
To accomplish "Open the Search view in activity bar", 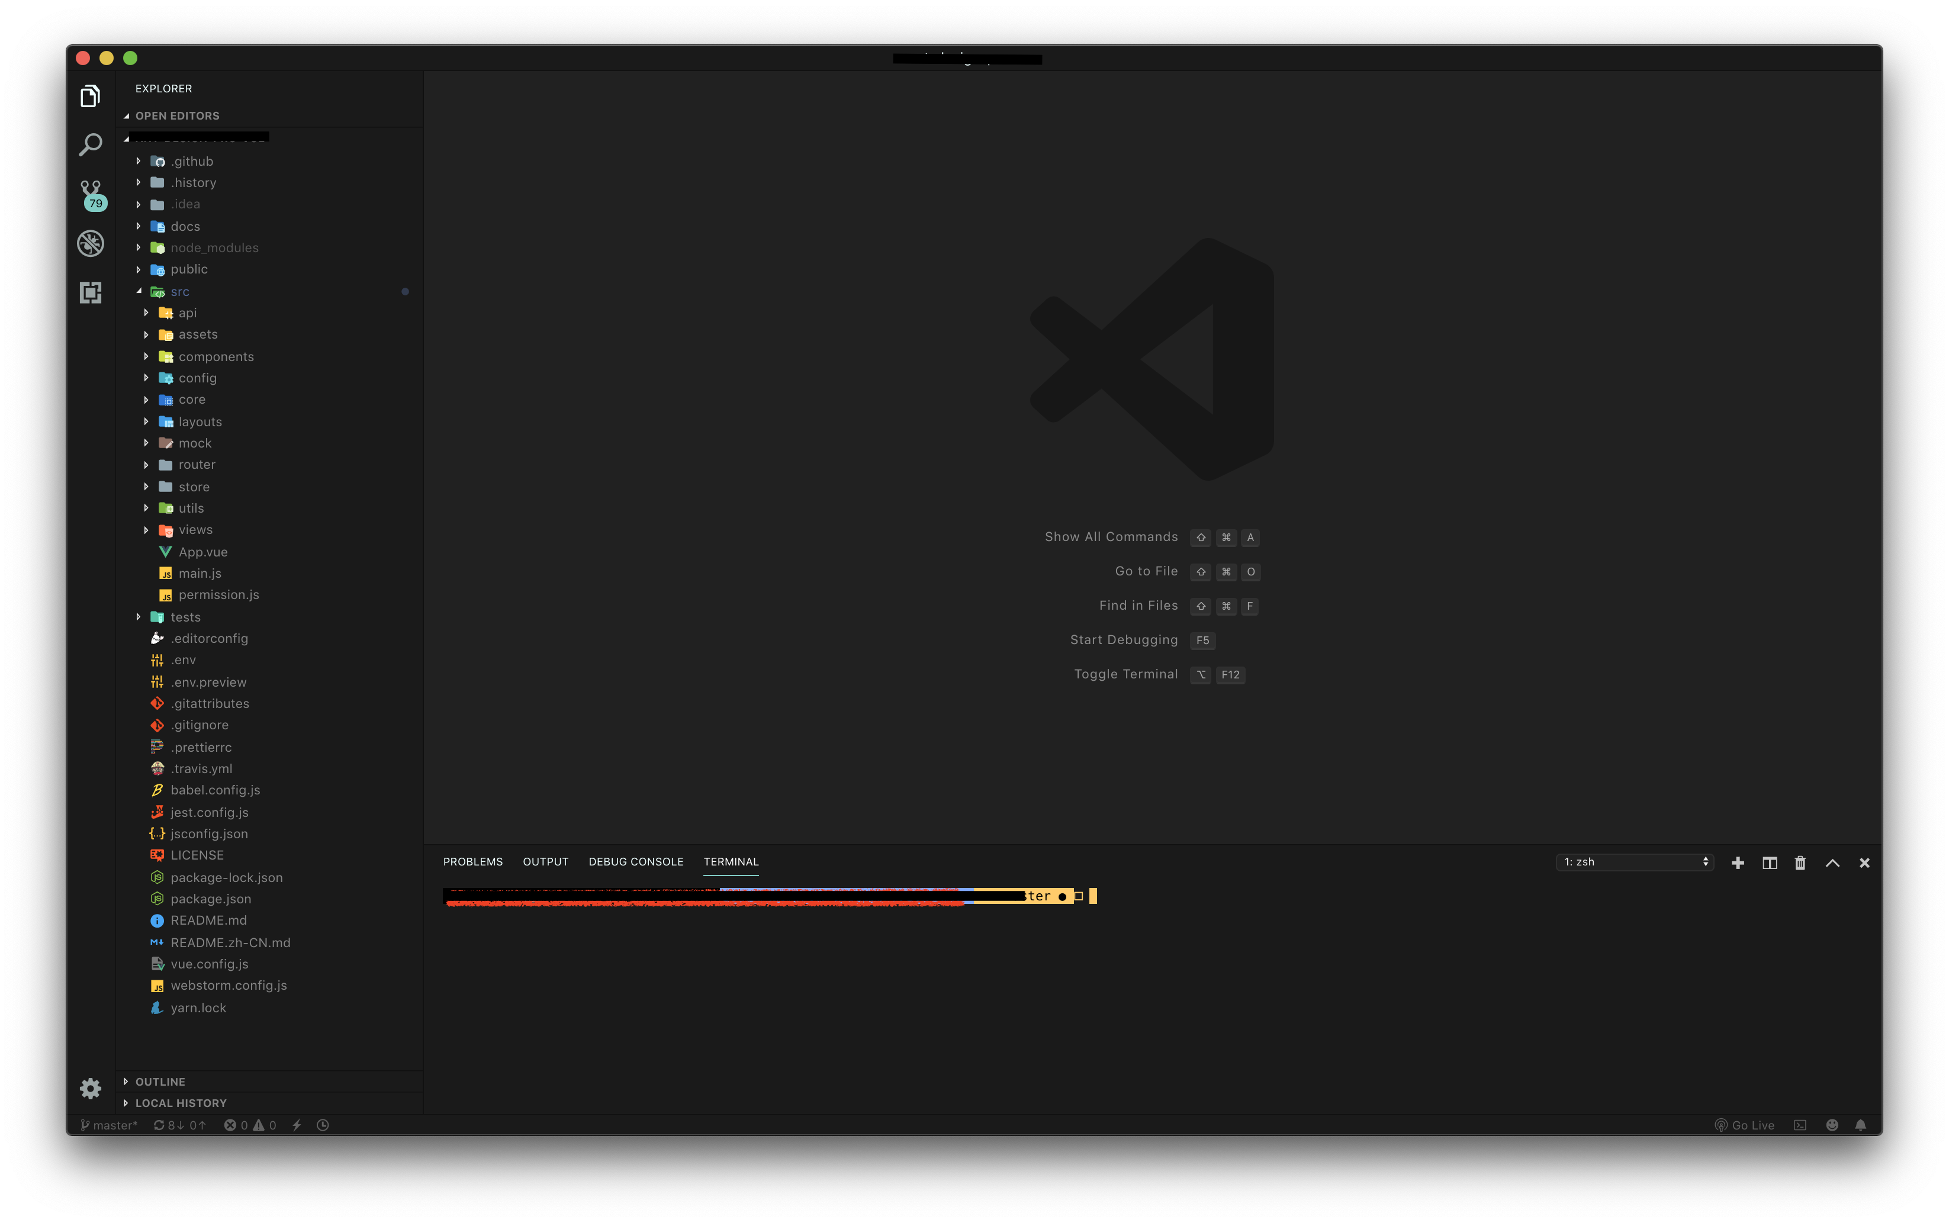I will [91, 146].
